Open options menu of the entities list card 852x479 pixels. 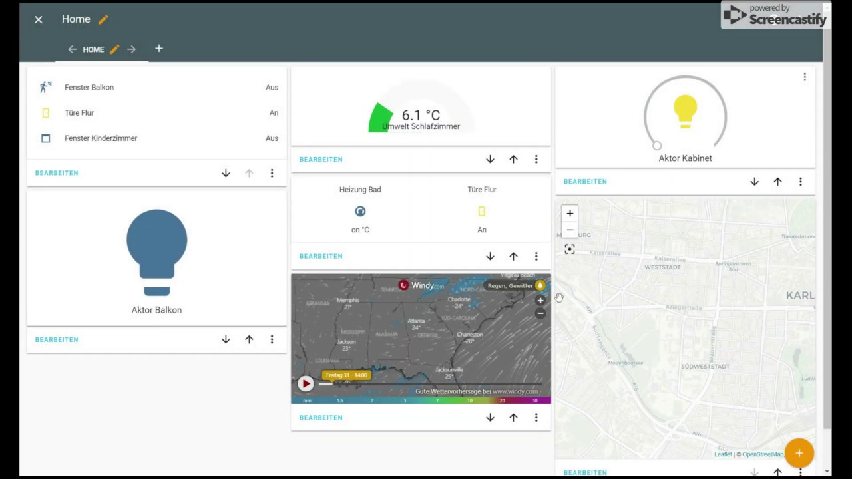click(272, 173)
